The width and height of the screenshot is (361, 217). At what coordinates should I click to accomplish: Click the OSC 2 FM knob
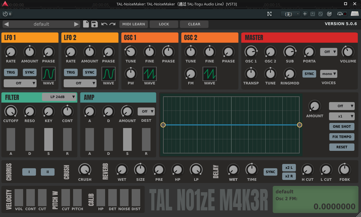[x=190, y=74]
